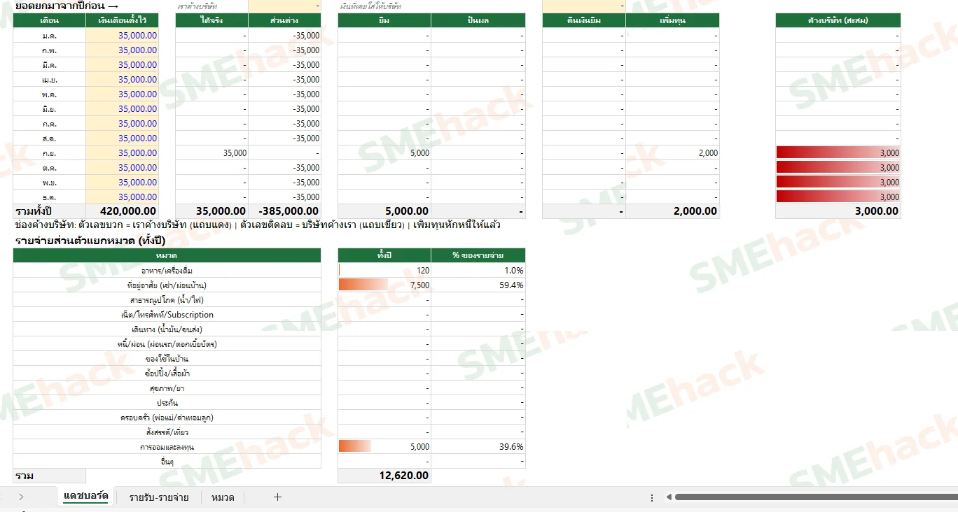This screenshot has width=958, height=512.
Task: Add a new sheet with the plus icon
Action: click(277, 497)
